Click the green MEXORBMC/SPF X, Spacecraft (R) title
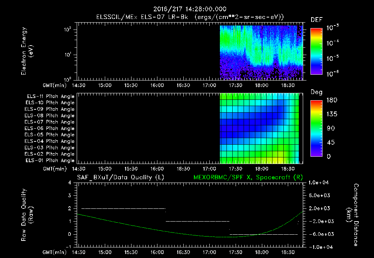The image size is (374, 258). 248,177
